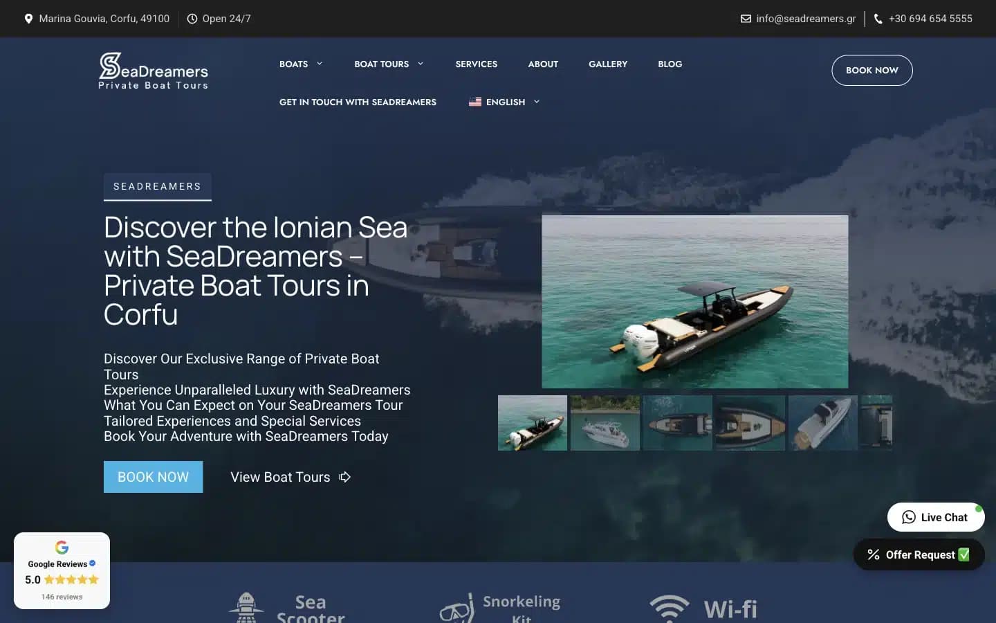
Task: Open the Services menu item
Action: (x=476, y=64)
